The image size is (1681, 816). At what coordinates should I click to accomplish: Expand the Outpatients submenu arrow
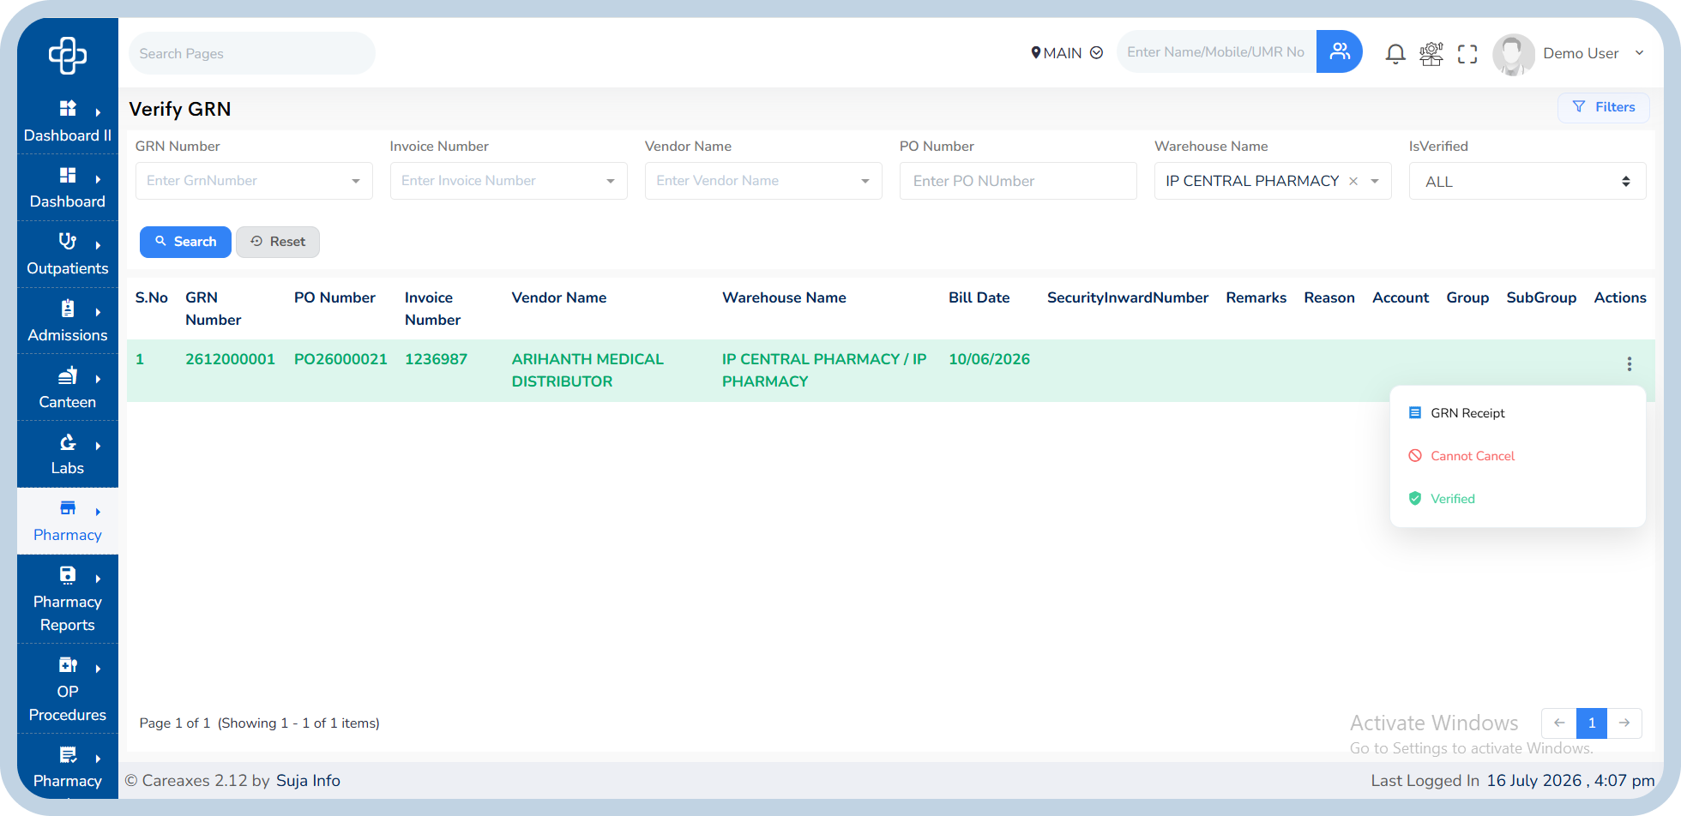click(x=98, y=245)
